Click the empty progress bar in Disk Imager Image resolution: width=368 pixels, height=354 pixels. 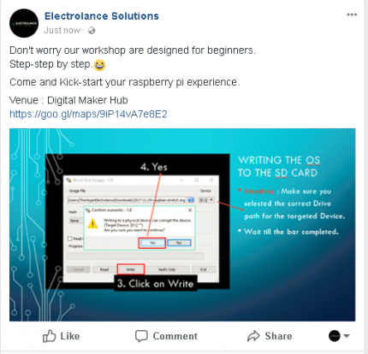click(135, 256)
